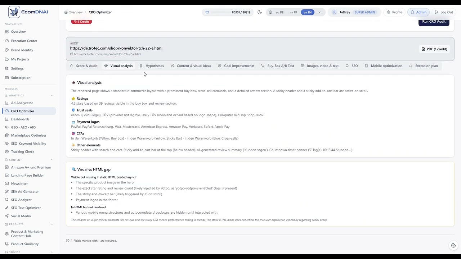This screenshot has width=461, height=259.
Task: Collapse the Products section chevron
Action: 52,224
